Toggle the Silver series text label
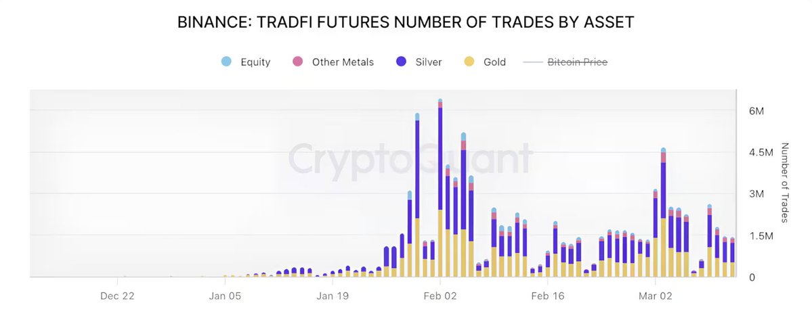This screenshot has width=812, height=320. pyautogui.click(x=429, y=62)
